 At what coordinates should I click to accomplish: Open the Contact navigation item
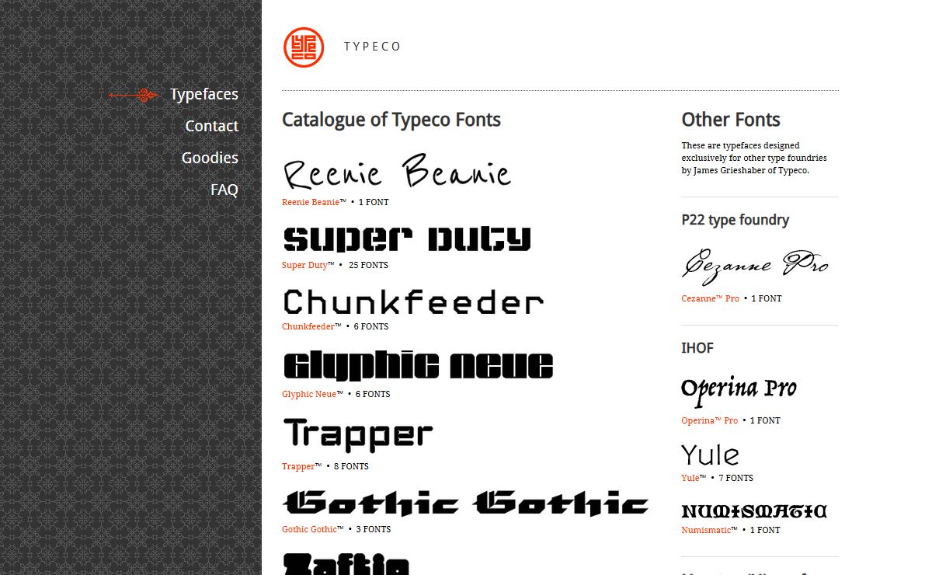click(x=211, y=126)
